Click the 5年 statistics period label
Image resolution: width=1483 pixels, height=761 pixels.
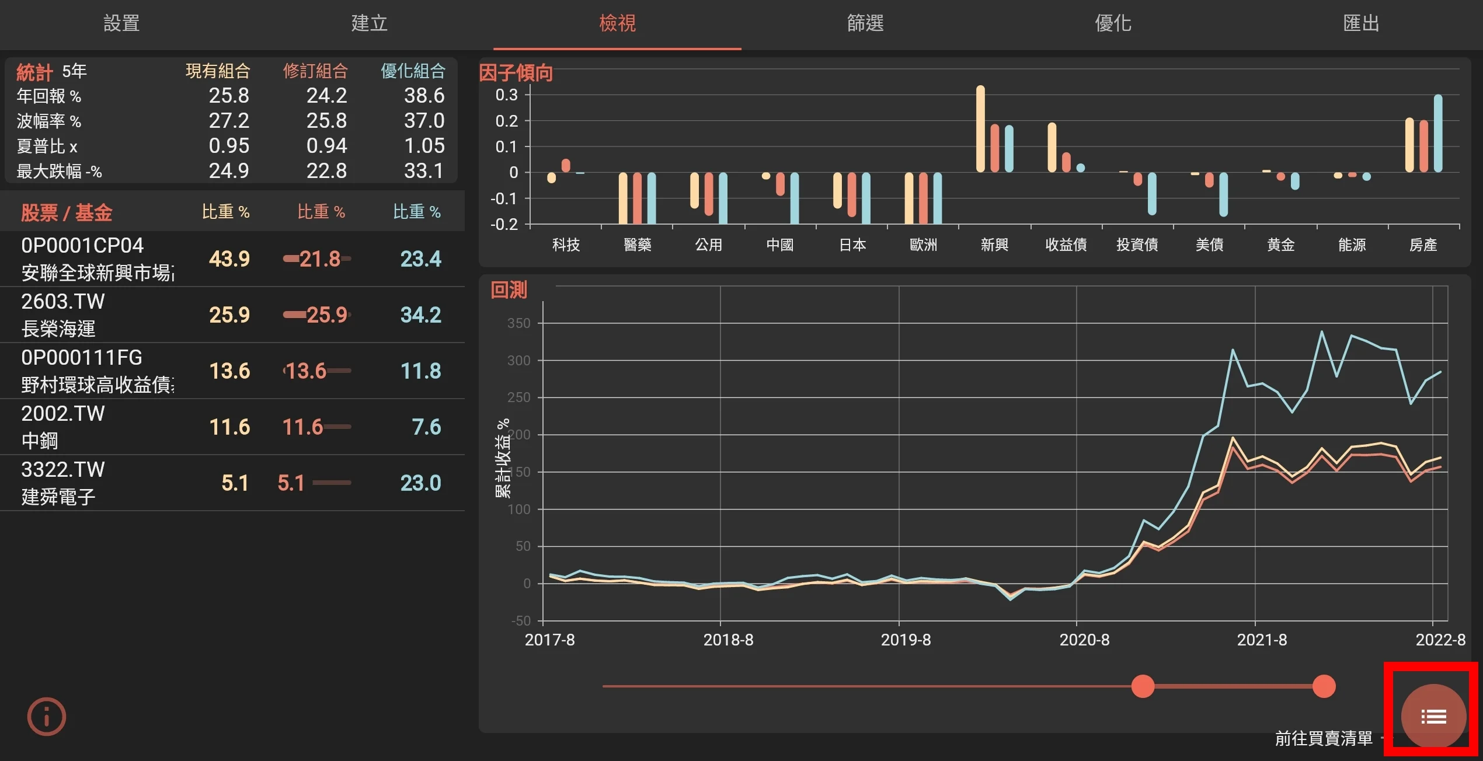[x=74, y=71]
